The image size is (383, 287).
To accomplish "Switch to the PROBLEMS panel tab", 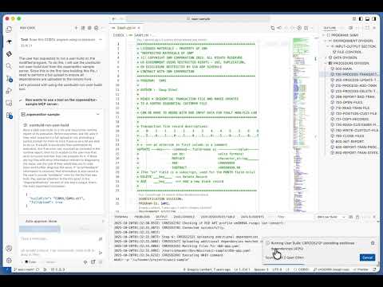I will [142, 217].
